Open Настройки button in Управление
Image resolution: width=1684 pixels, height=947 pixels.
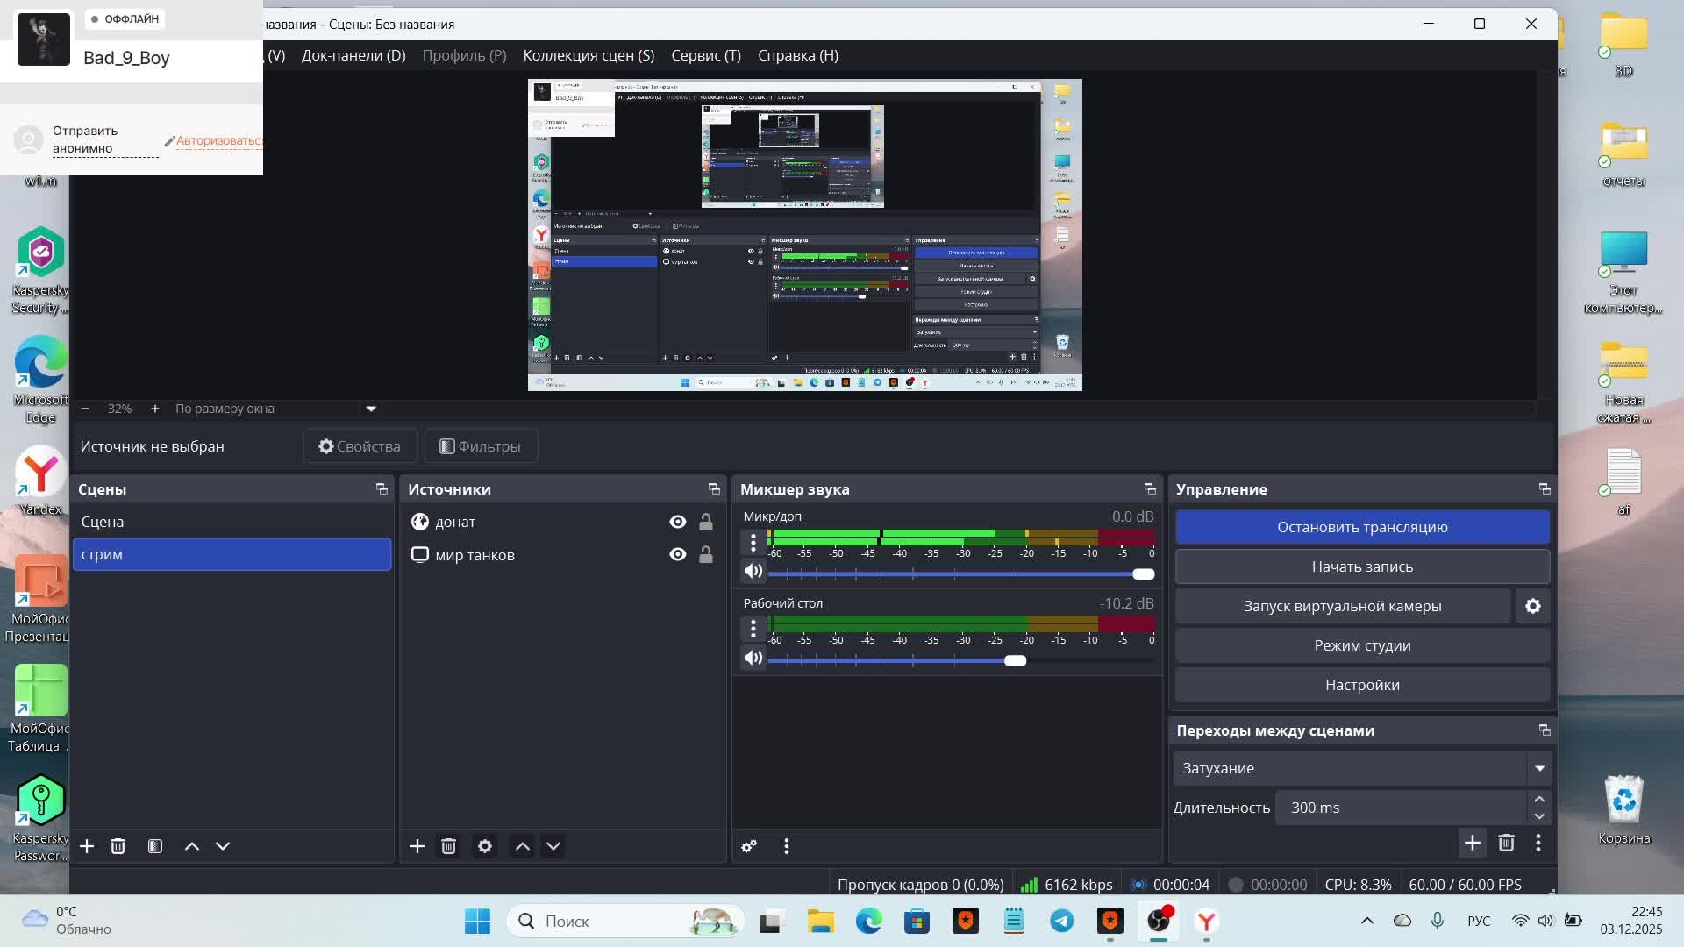point(1361,685)
